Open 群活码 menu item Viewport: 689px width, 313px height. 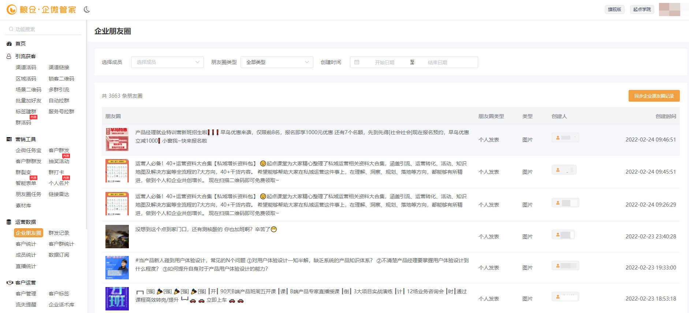pyautogui.click(x=23, y=122)
